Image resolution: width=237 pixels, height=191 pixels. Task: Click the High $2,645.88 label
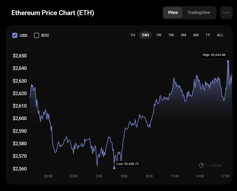point(214,55)
